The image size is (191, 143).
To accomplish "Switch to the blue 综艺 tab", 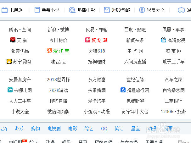I will point(89,129).
